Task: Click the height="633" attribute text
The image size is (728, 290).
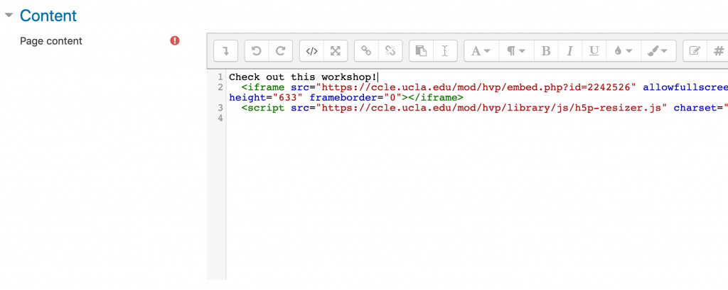Action: tap(266, 98)
